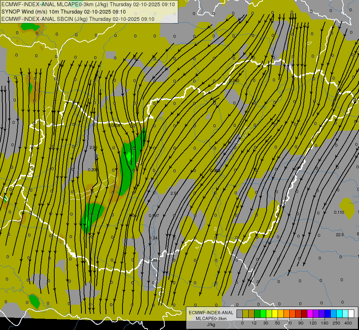This screenshot has width=359, height=330.
Task: Select the white swatch ending the legend
Action: 351,313
